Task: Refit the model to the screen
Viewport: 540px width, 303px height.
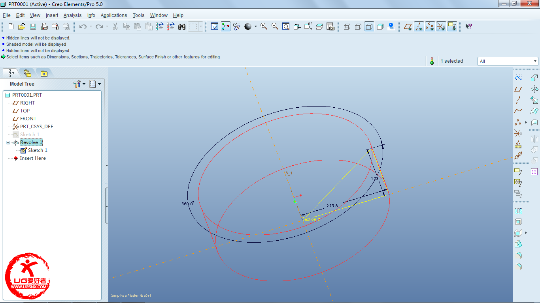Action: pos(286,26)
